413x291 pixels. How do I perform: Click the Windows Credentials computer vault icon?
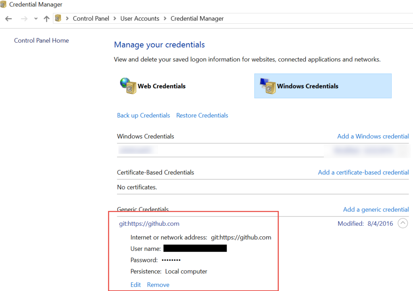(x=268, y=86)
